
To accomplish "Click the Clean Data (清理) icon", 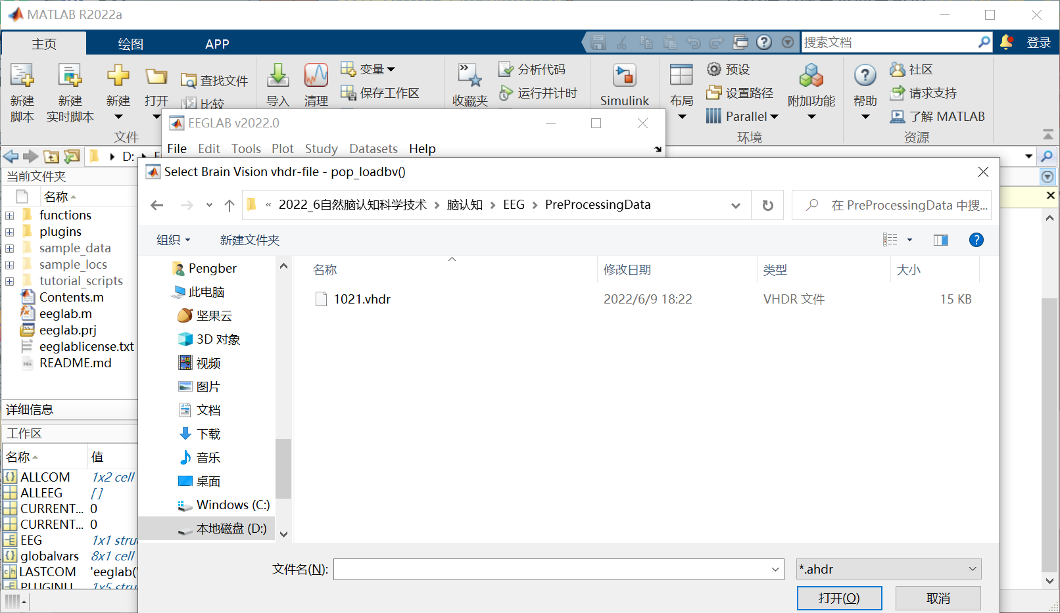I will click(x=316, y=76).
